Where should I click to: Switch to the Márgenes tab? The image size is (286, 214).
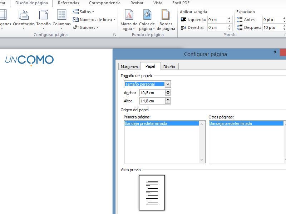(x=129, y=67)
